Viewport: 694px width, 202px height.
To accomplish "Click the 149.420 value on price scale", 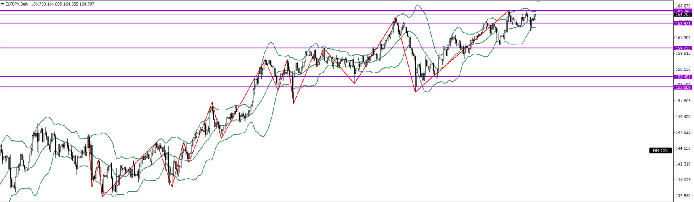I will [683, 117].
